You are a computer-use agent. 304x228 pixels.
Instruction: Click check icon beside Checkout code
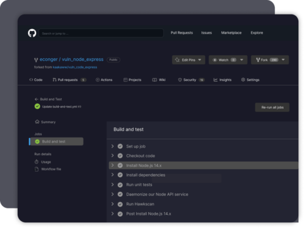(x=120, y=156)
